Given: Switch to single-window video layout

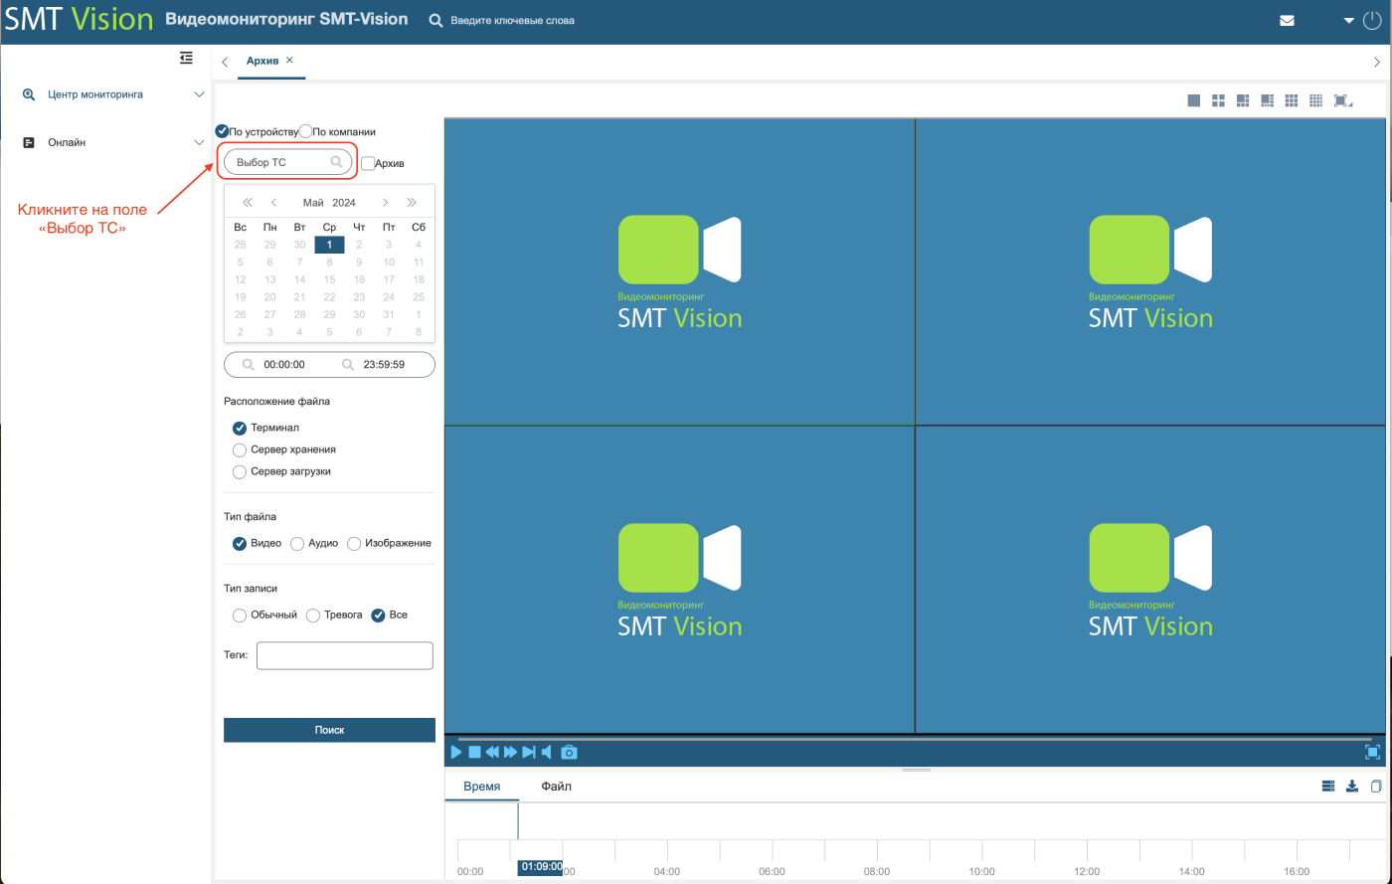Looking at the screenshot, I should click(x=1193, y=100).
